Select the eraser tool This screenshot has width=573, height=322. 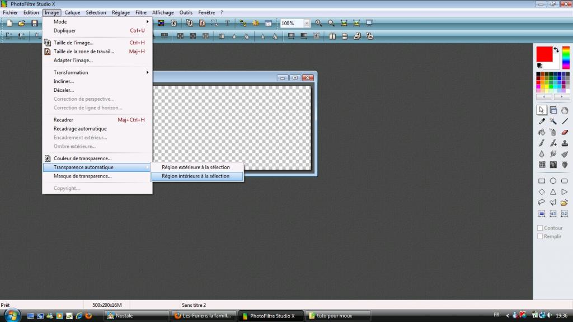(565, 132)
